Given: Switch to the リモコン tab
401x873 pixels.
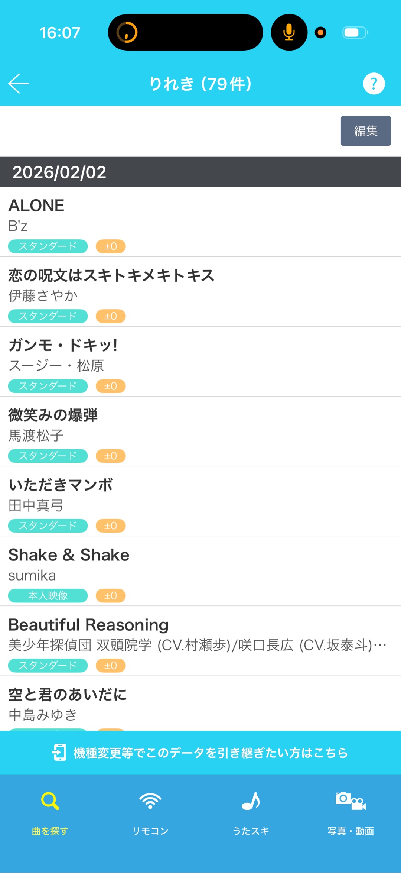Looking at the screenshot, I should pos(150,831).
